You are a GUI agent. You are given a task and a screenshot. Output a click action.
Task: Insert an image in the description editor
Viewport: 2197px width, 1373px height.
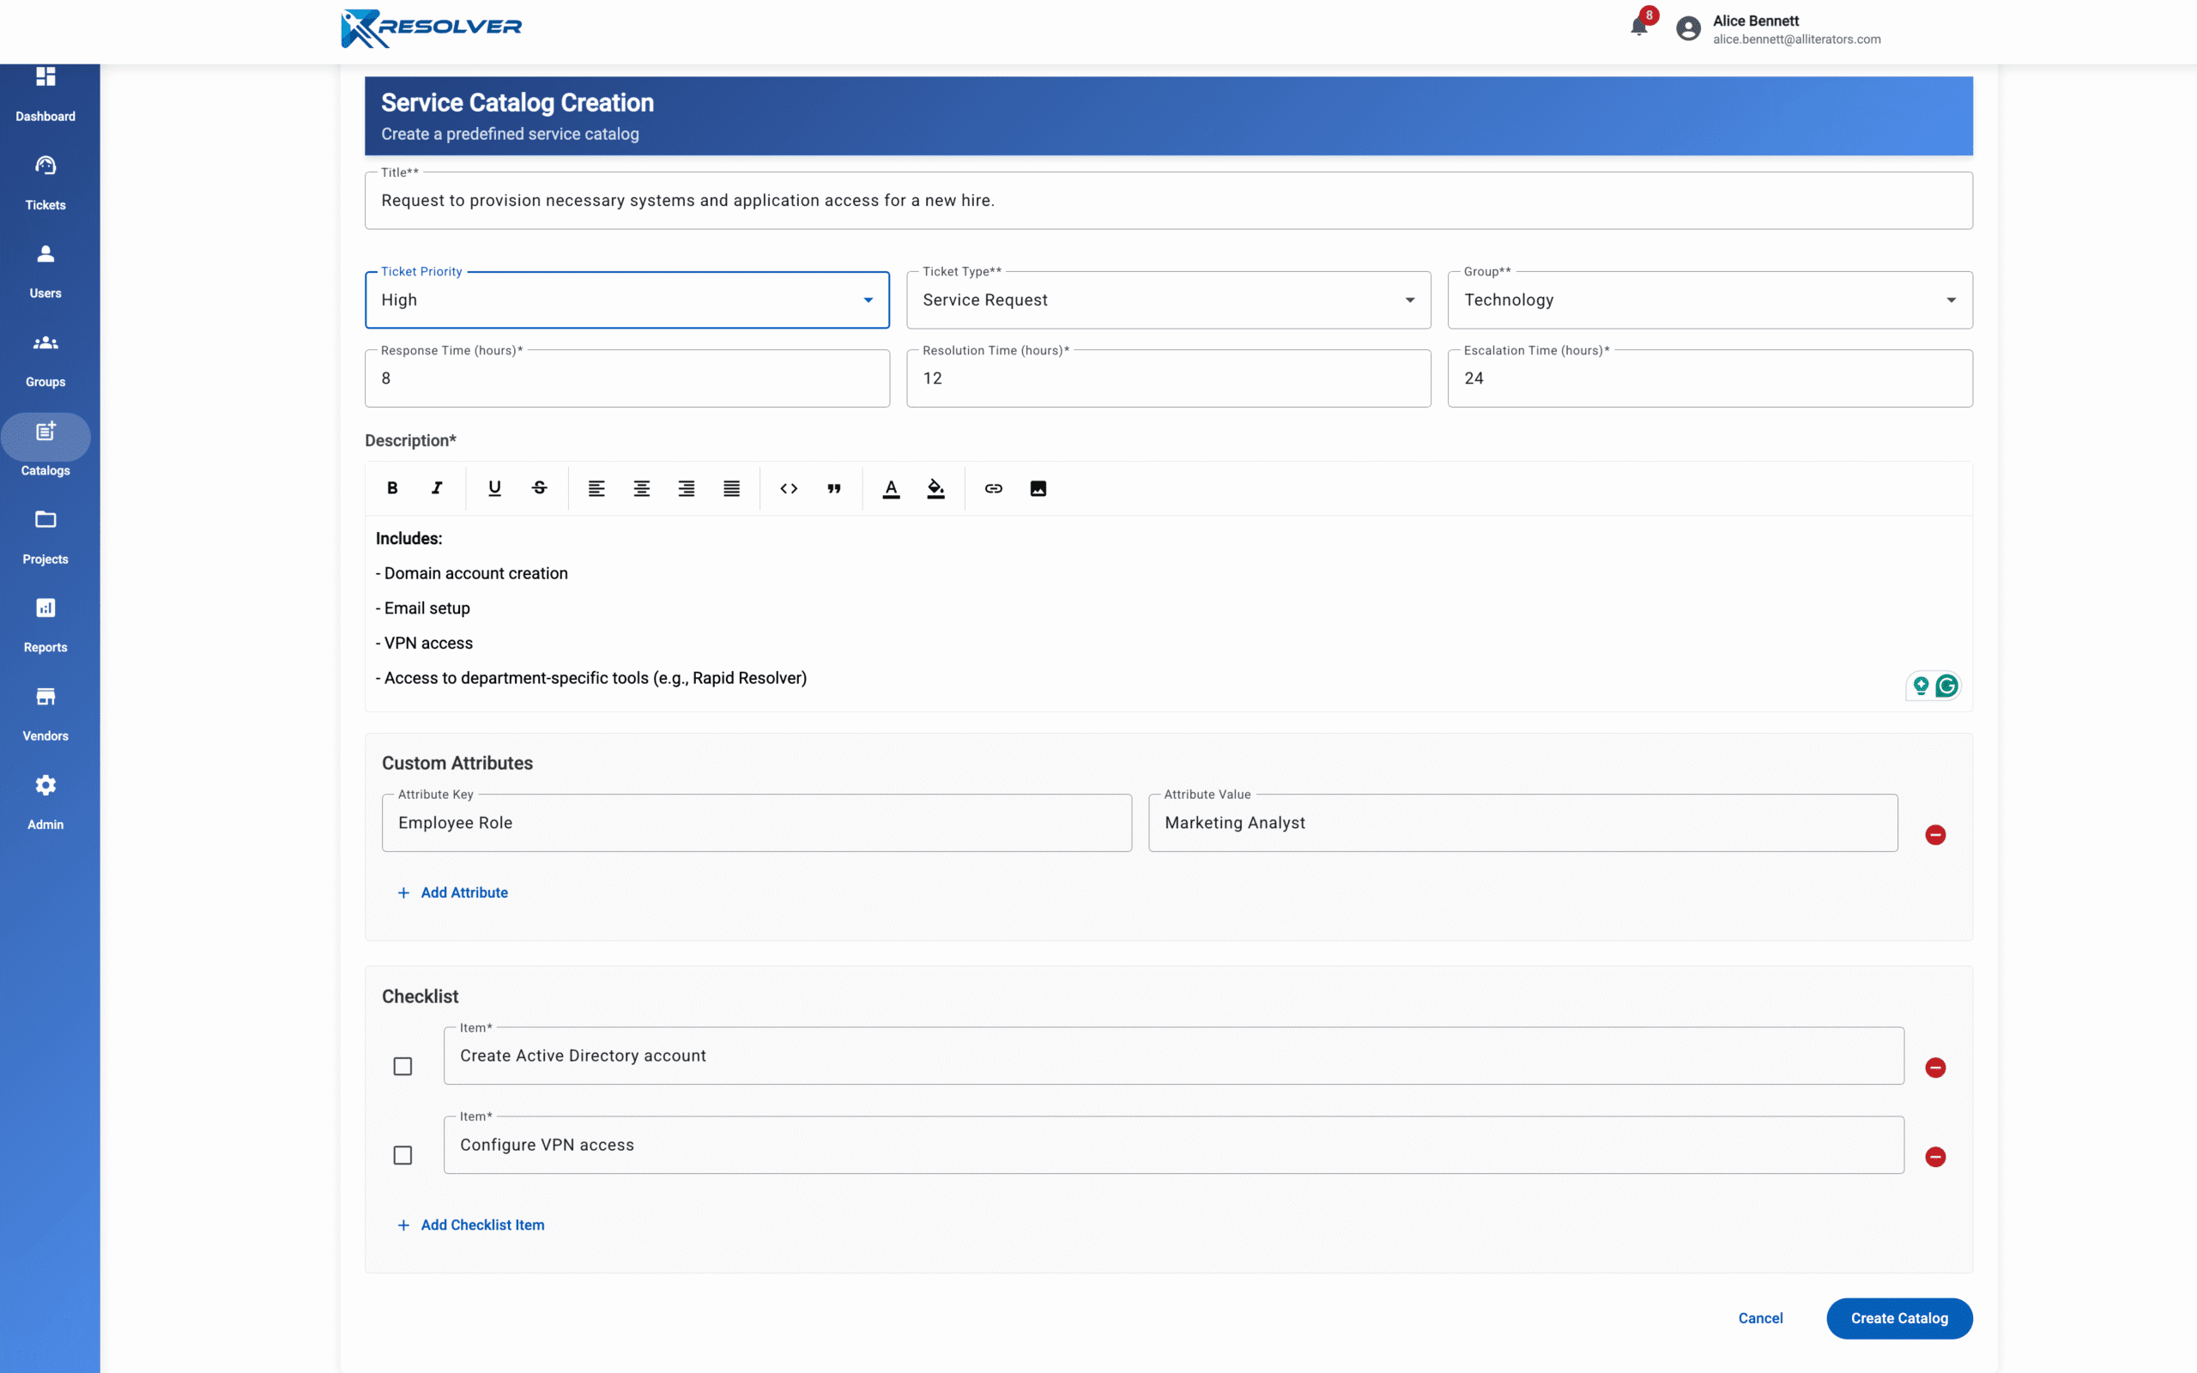(x=1038, y=488)
